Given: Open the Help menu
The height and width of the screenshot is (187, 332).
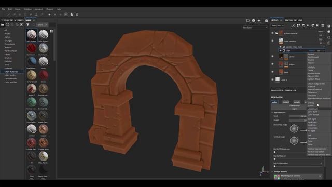Looking at the screenshot, I should point(59,9).
